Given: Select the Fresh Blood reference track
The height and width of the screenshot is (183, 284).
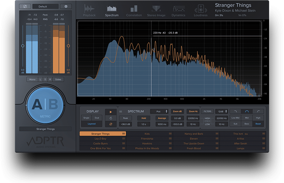Looking at the screenshot, I should [x=196, y=148].
